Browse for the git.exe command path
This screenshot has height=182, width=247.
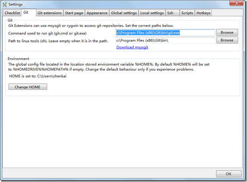pos(227,32)
